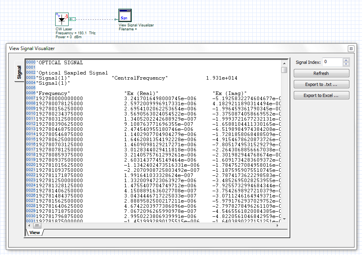
Task: Switch to the View tab
Action: [34, 233]
